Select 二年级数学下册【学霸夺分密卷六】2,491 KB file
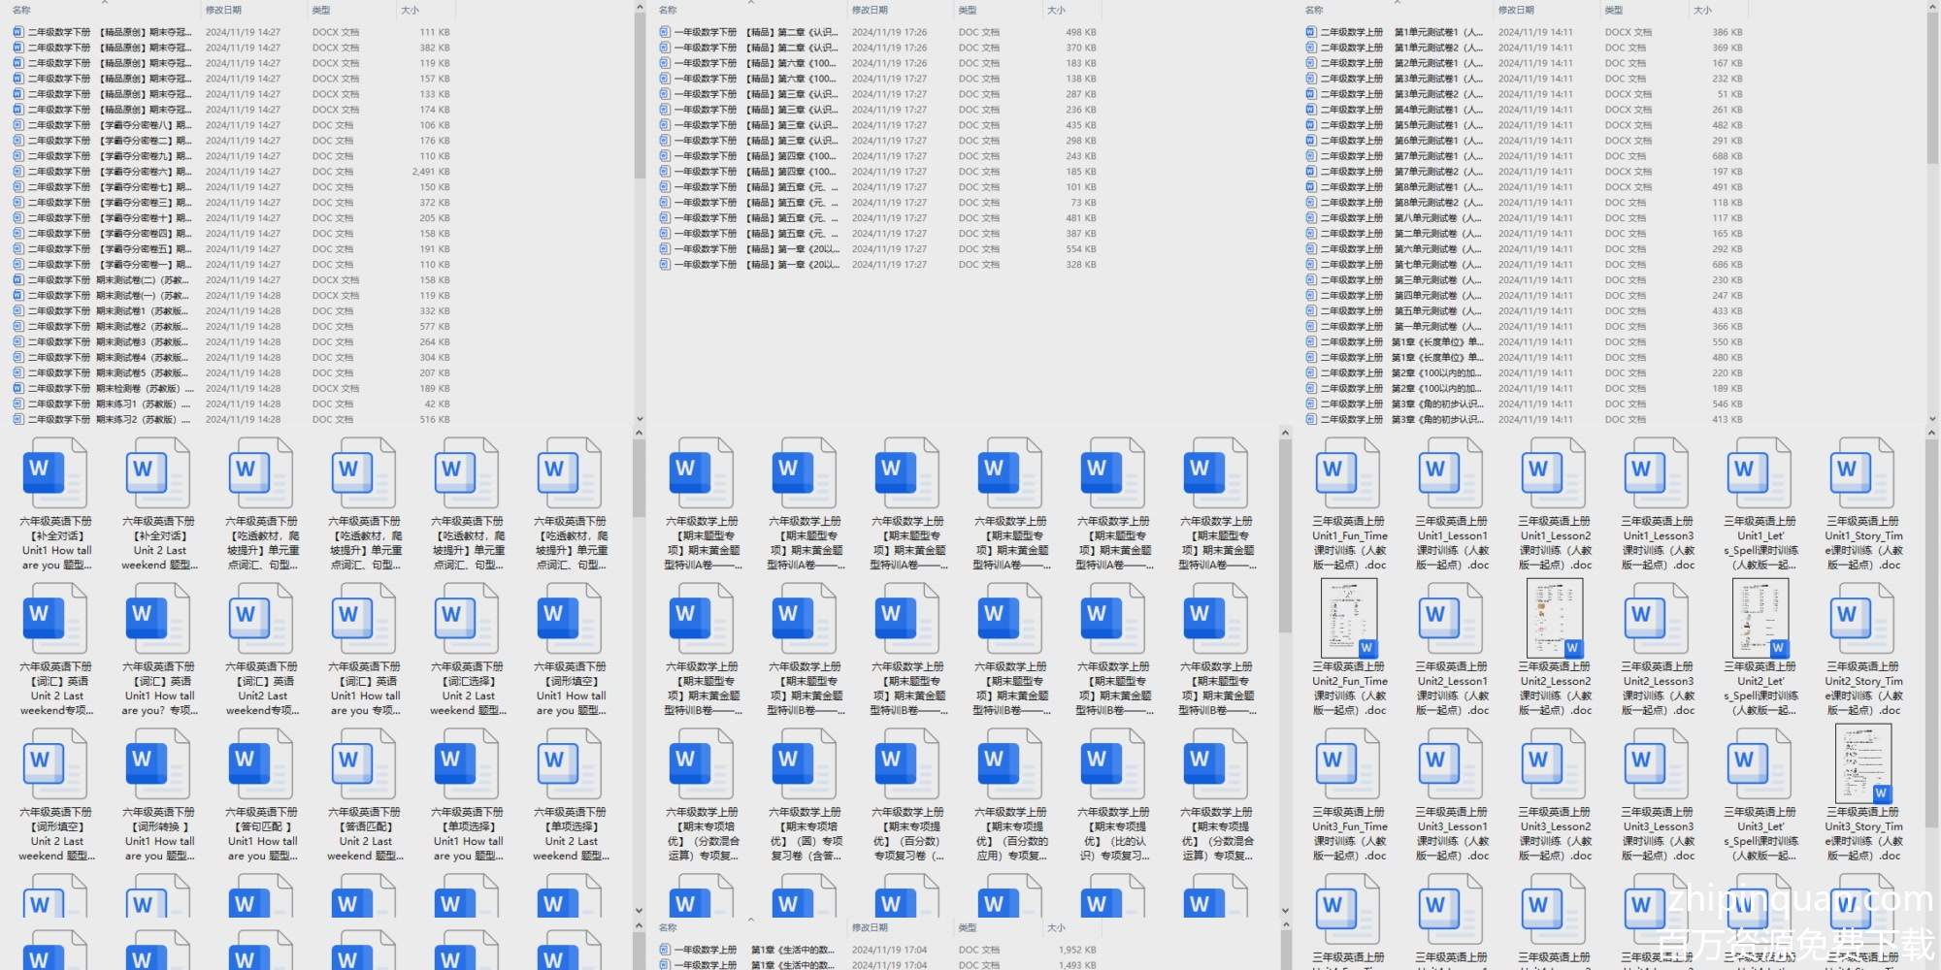Screen dimensions: 1941x970 107,172
